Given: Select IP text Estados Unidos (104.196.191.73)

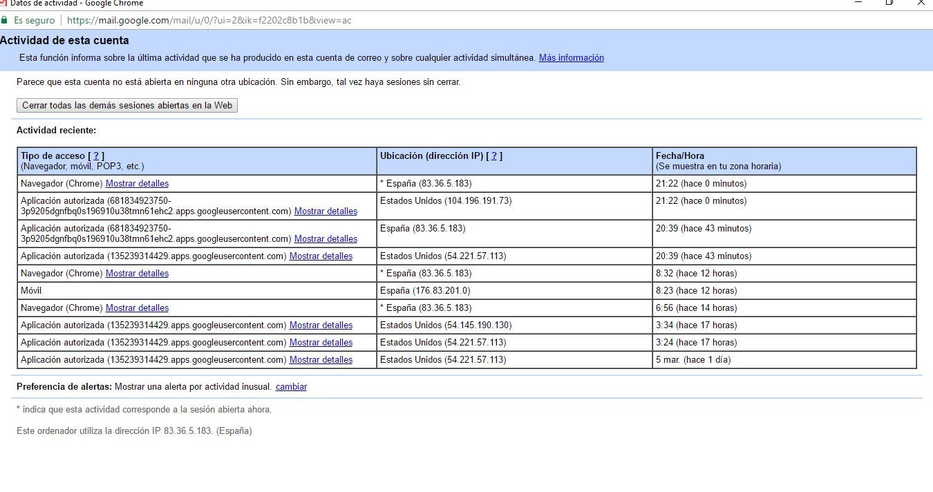Looking at the screenshot, I should click(x=446, y=201).
